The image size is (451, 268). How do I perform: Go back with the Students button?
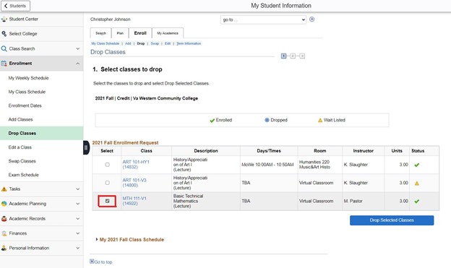15,6
